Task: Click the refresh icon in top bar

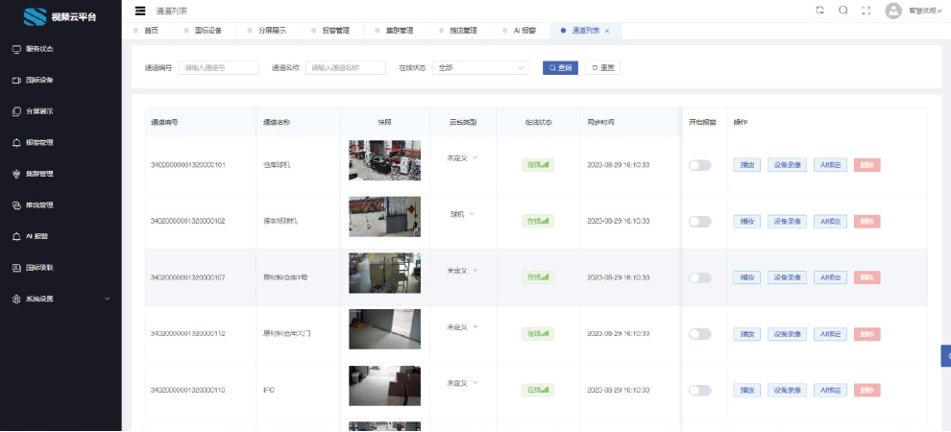Action: 819,11
